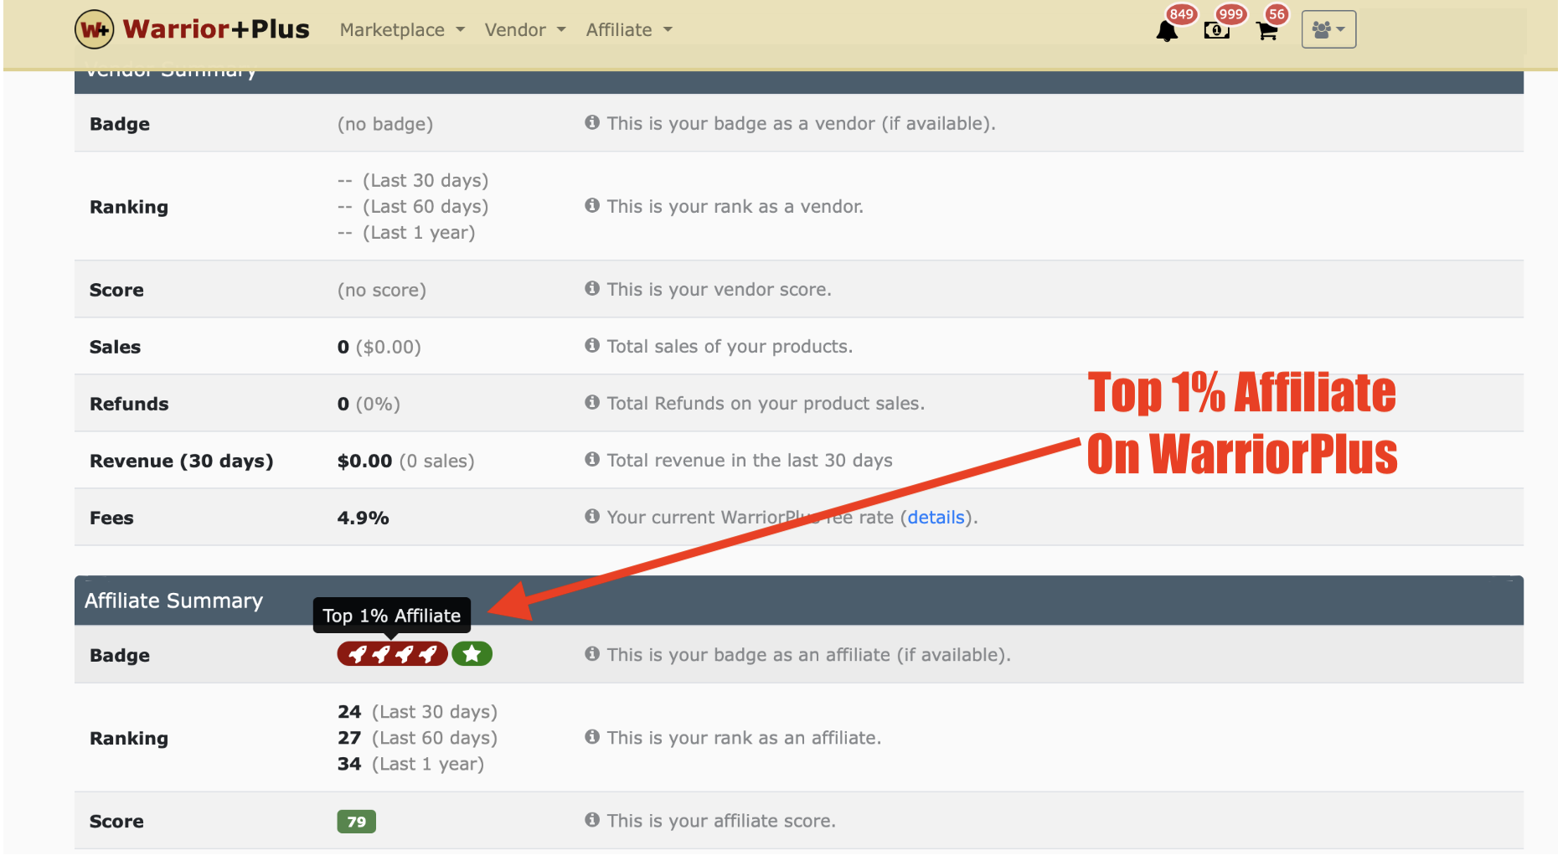
Task: Click info icon beside affiliate score description
Action: [592, 820]
